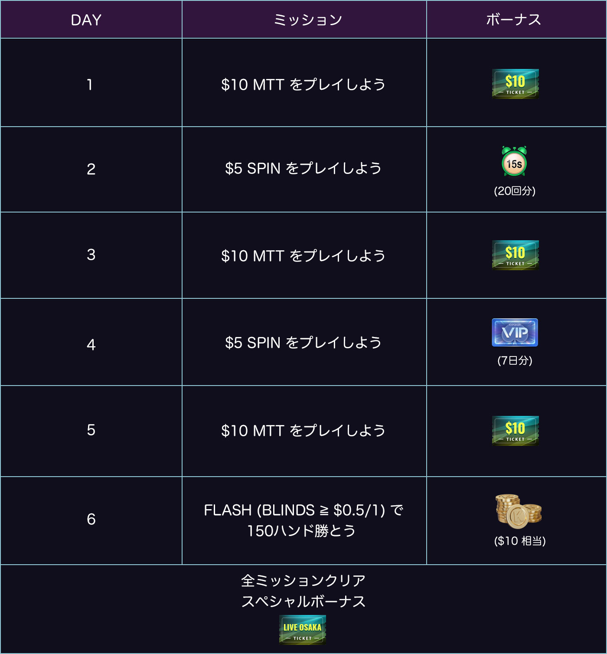The image size is (607, 654).
Task: Open the VIP card icon
Action: 515,333
